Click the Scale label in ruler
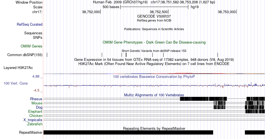Viewport: 265px width, 139px height. click(38, 7)
